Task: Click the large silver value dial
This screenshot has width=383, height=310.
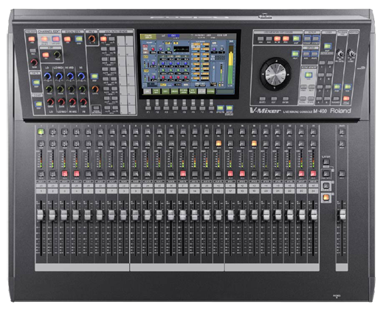Action: pos(275,75)
